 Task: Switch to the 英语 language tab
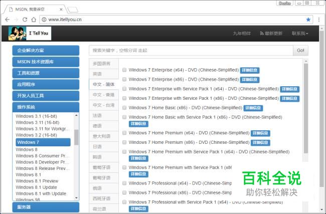[104, 74]
